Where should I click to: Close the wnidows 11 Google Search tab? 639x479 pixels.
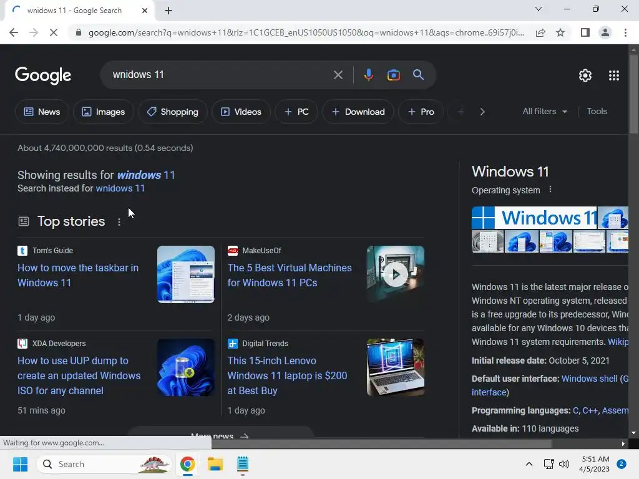click(x=145, y=11)
